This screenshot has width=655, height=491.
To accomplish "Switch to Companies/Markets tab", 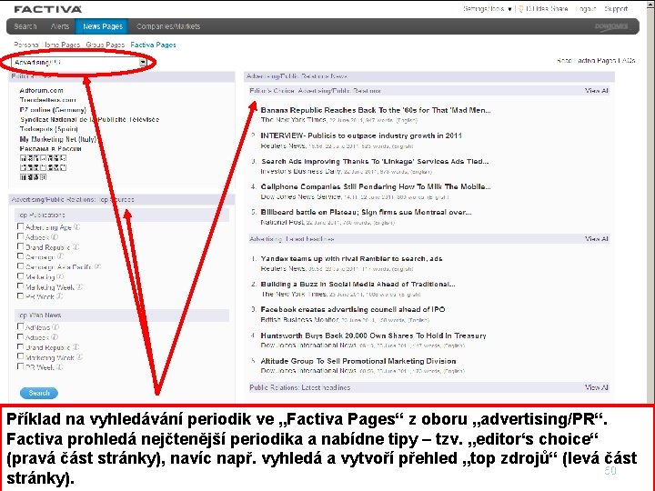I will click(x=168, y=26).
